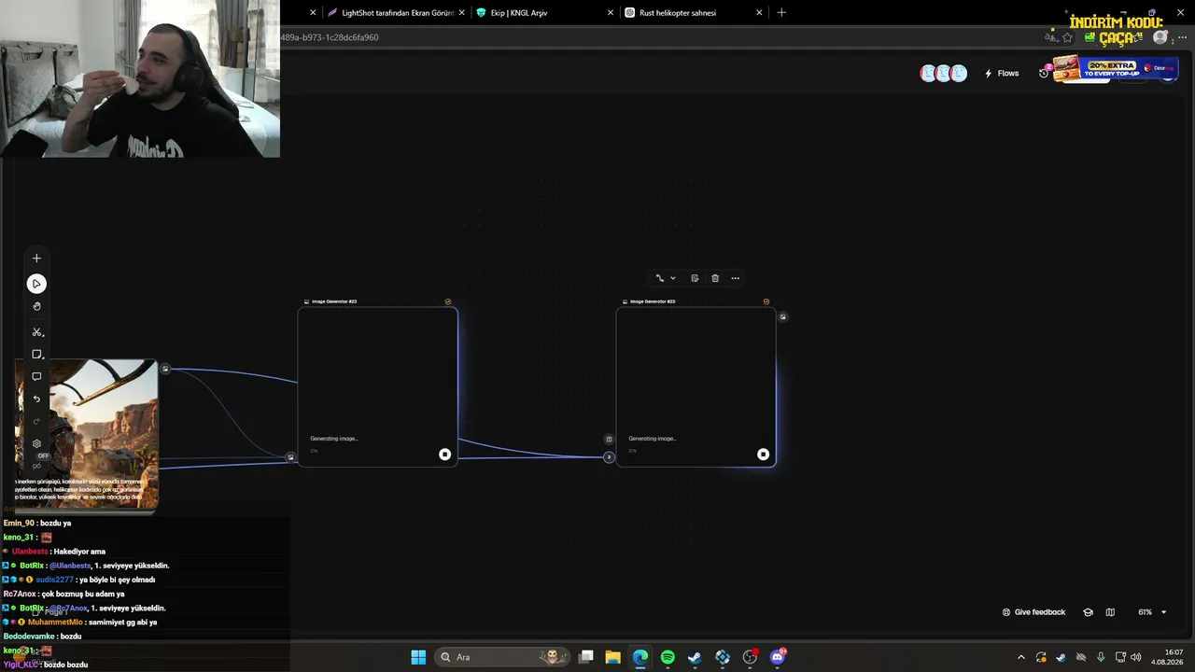Click the note/edit icon in node toolbar
The image size is (1195, 672).
[x=695, y=278]
